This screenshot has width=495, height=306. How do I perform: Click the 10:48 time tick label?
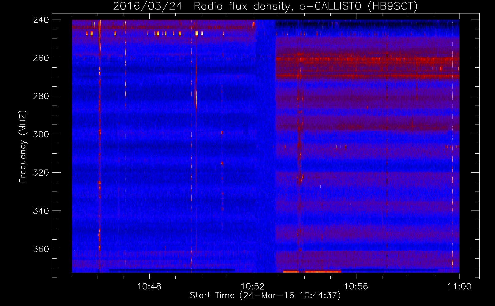pos(149,287)
